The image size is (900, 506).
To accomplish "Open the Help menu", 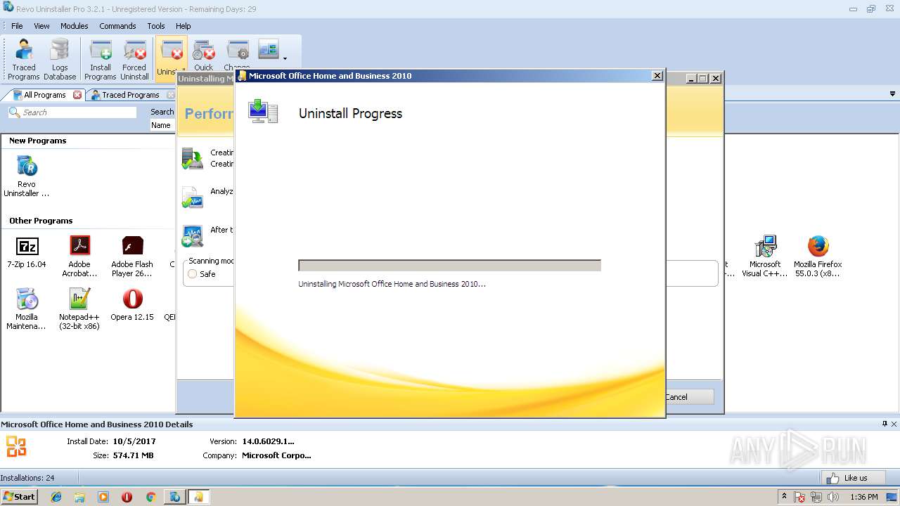I will pos(184,26).
